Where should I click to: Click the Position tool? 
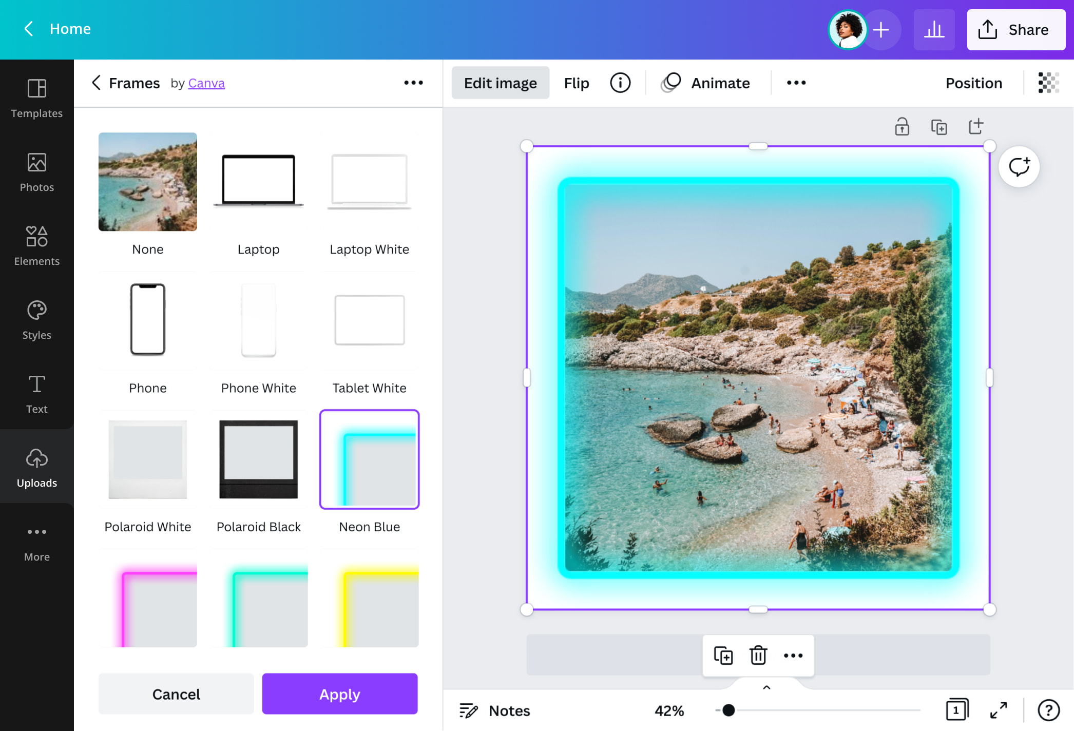[x=974, y=83]
